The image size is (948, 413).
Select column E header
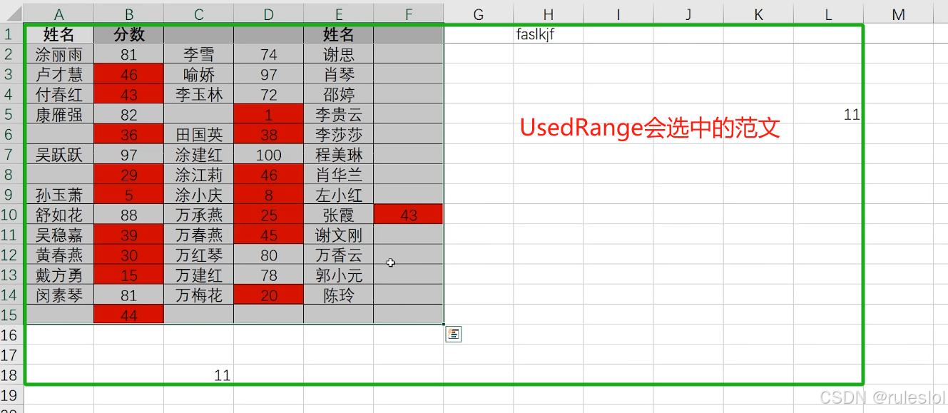(x=339, y=14)
